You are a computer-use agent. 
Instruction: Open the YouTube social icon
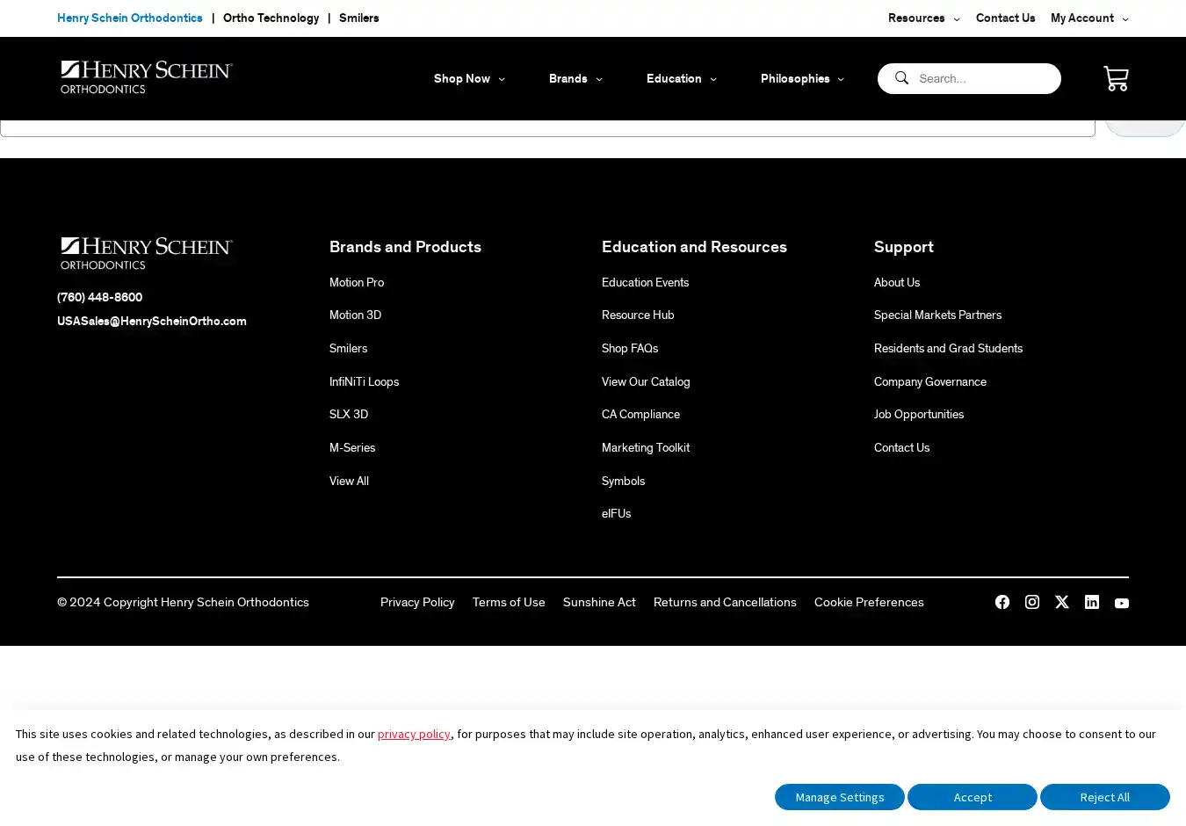click(1122, 603)
